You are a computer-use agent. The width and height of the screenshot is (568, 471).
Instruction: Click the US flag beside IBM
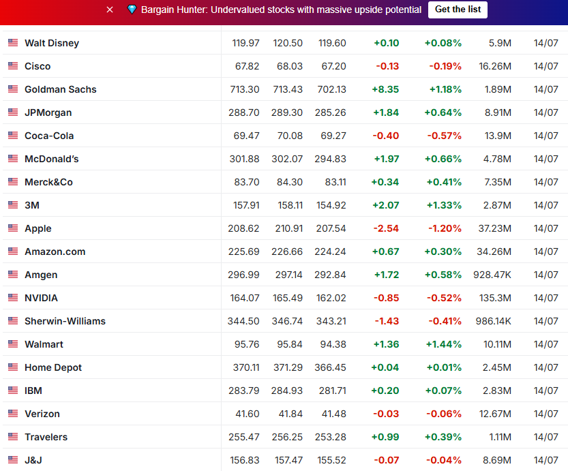[x=13, y=391]
